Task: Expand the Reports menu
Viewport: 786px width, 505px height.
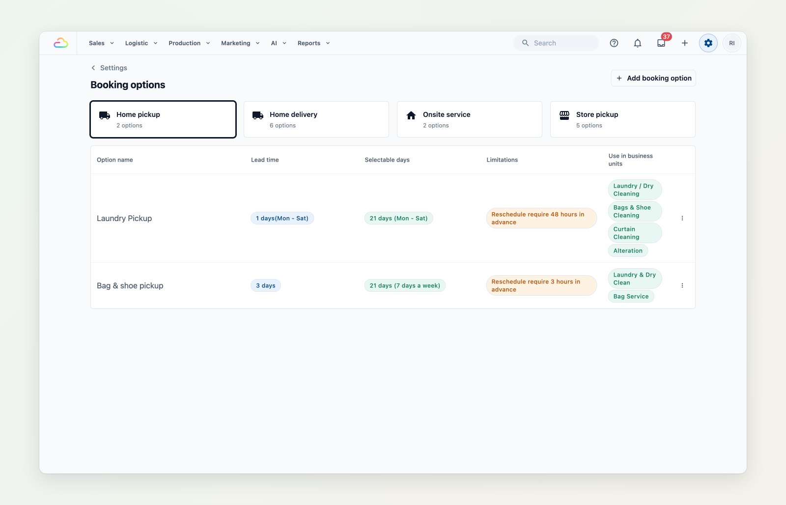Action: 313,43
